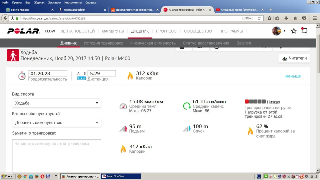Switch to the Почта Mail.Ru tab
The width and height of the screenshot is (320, 180).
coord(30,10)
